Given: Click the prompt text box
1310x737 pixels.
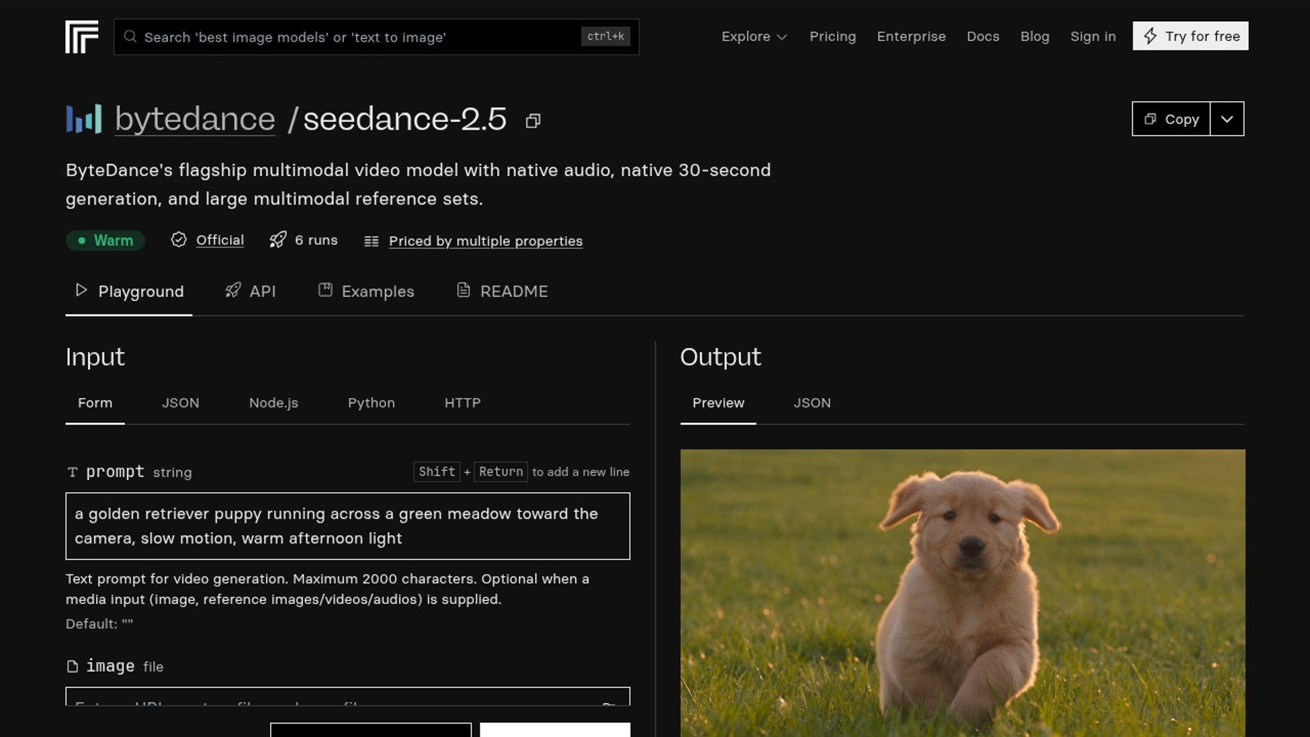Looking at the screenshot, I should [348, 526].
